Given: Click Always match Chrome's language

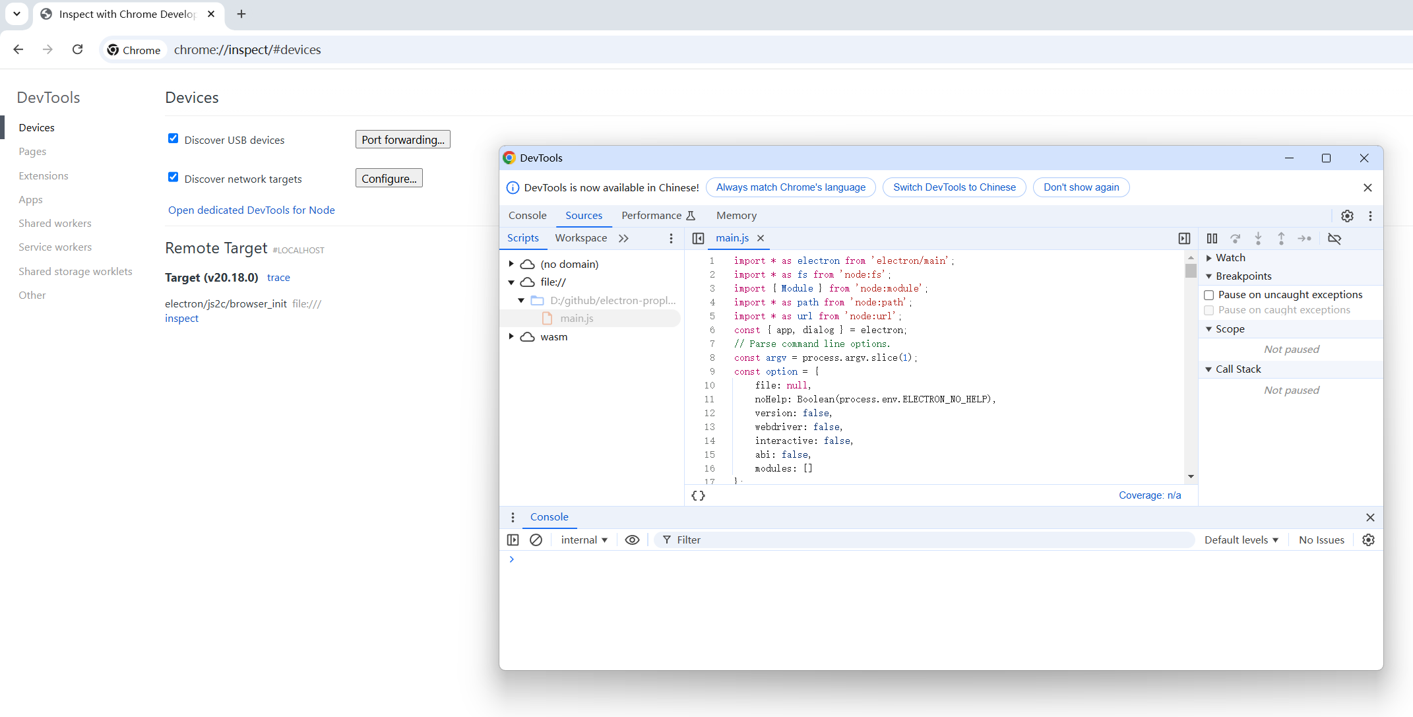Looking at the screenshot, I should pos(791,187).
